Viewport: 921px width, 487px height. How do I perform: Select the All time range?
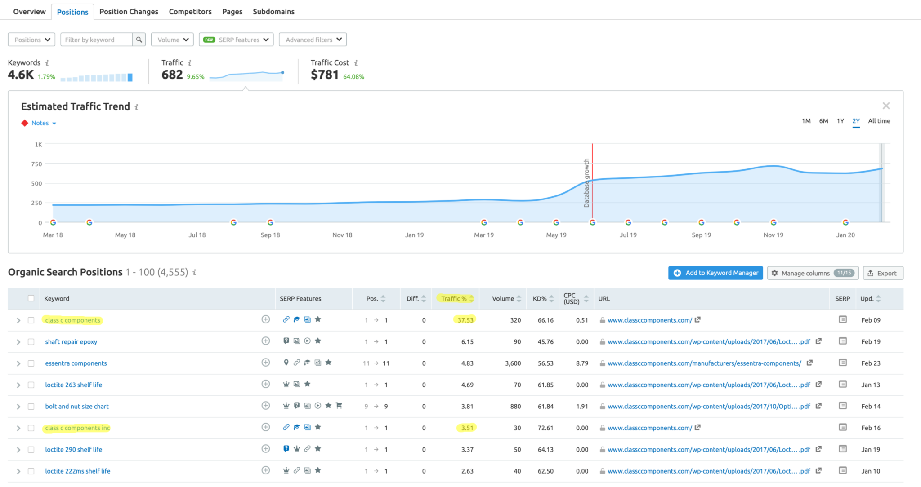(x=879, y=121)
